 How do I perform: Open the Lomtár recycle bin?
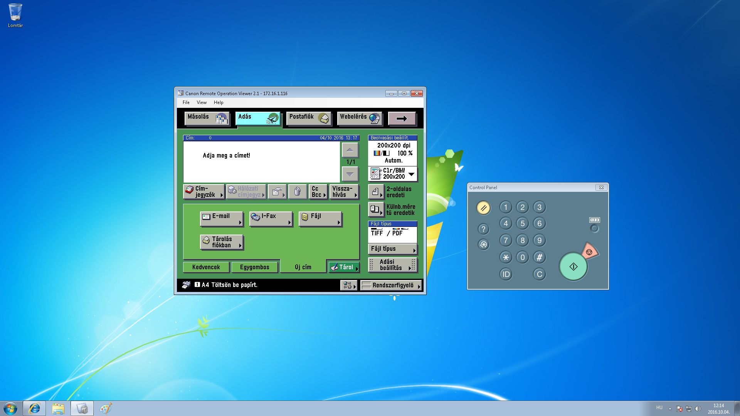point(15,15)
